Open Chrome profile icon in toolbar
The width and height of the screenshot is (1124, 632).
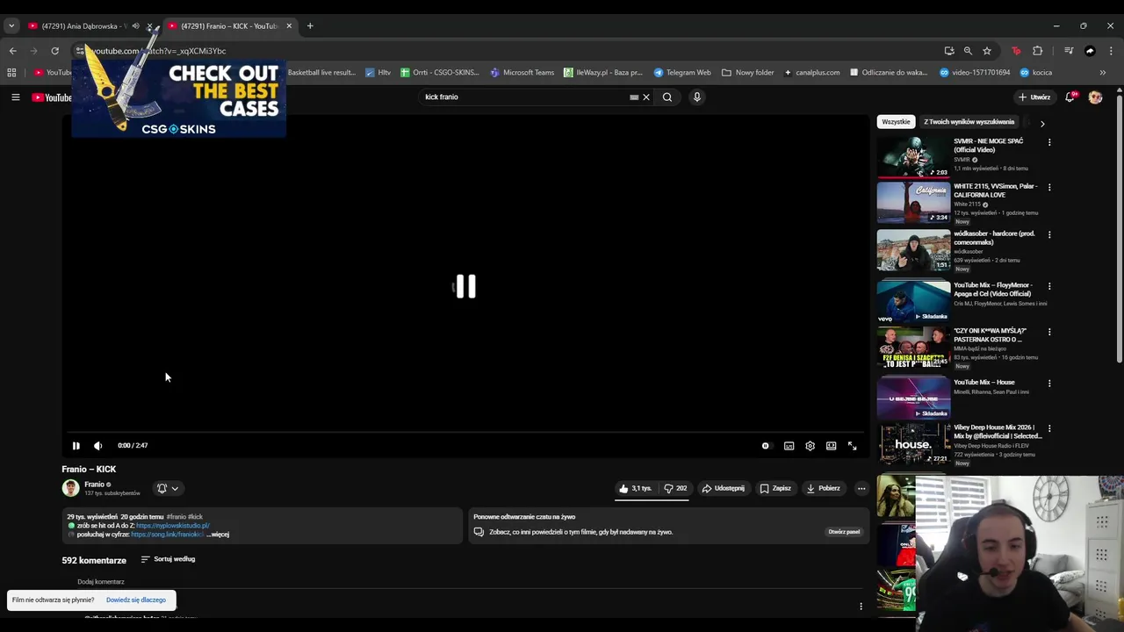1090,51
